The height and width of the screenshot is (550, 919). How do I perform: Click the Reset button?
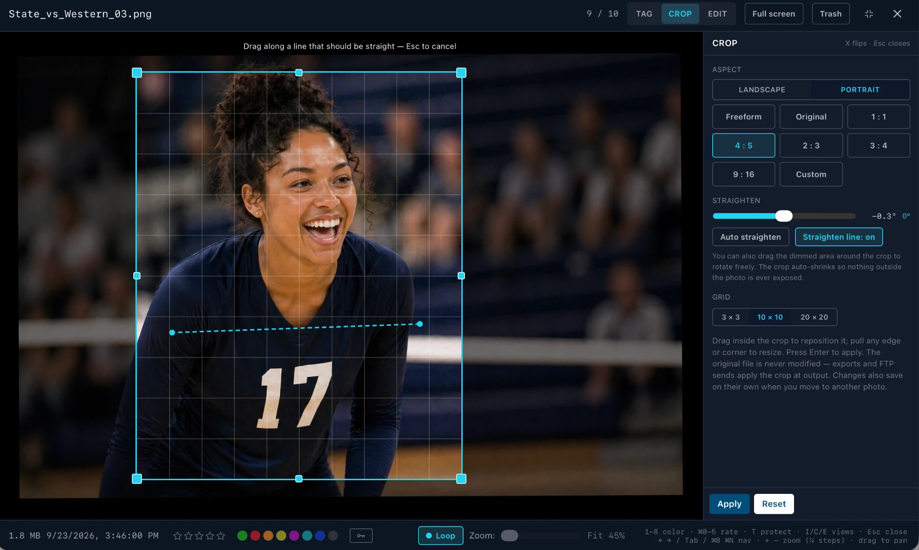[x=774, y=504]
